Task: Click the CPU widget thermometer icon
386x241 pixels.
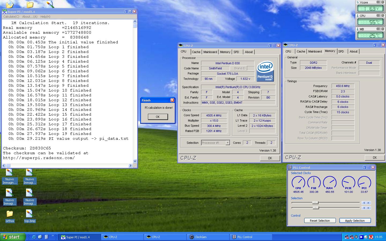Action: click(x=358, y=16)
